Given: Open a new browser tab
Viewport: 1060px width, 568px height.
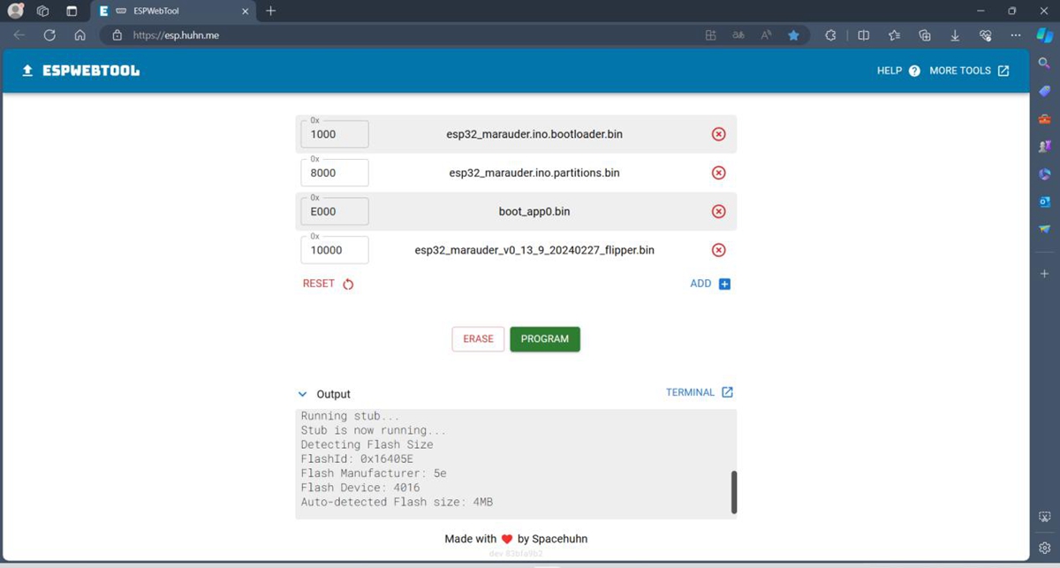Looking at the screenshot, I should coord(271,11).
